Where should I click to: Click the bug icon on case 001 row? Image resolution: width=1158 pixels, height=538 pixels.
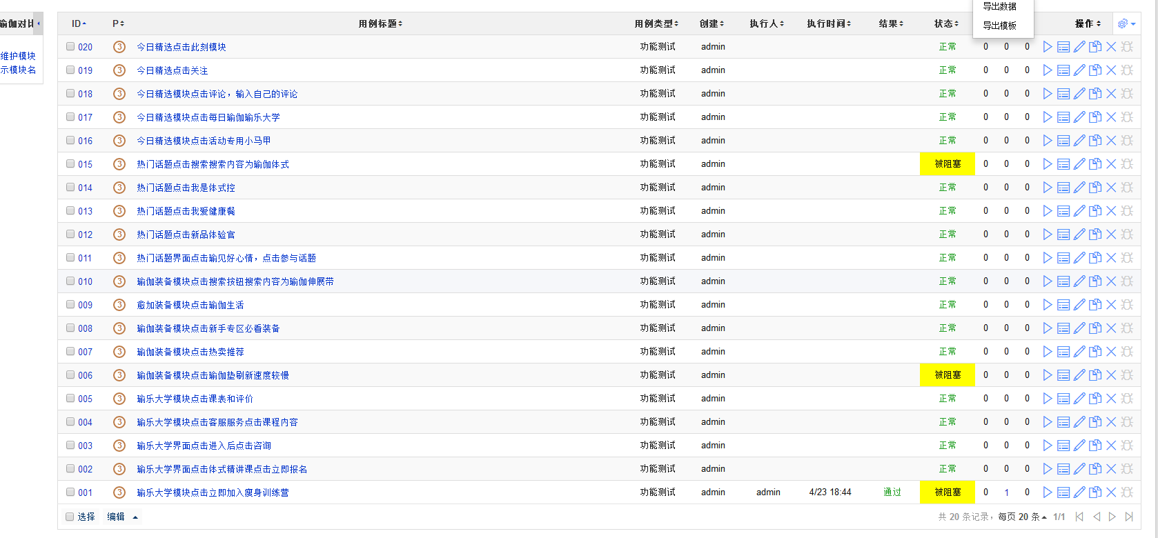[x=1127, y=492]
